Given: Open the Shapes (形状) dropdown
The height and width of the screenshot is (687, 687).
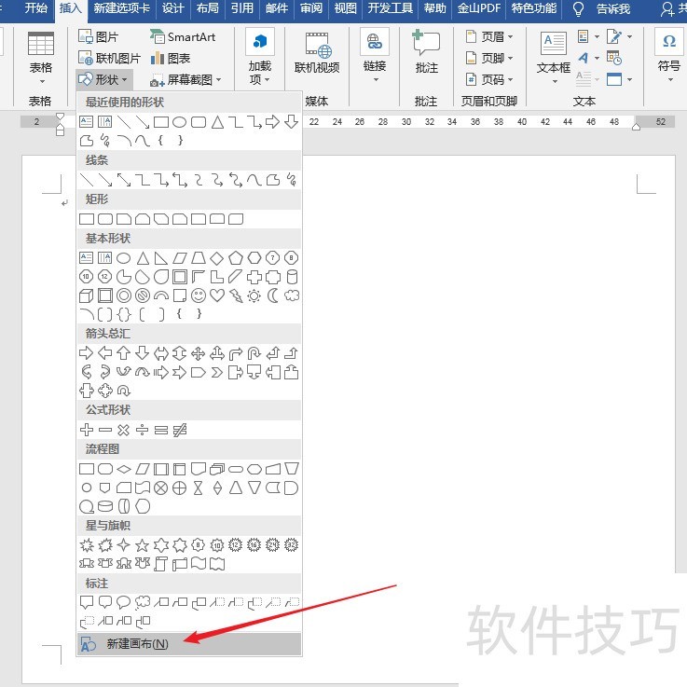Looking at the screenshot, I should [103, 79].
